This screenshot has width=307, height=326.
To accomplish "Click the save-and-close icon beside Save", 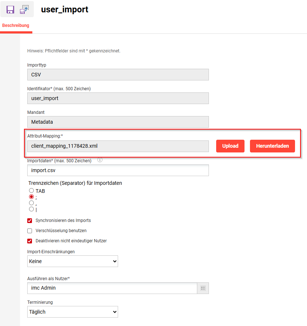I will click(24, 9).
